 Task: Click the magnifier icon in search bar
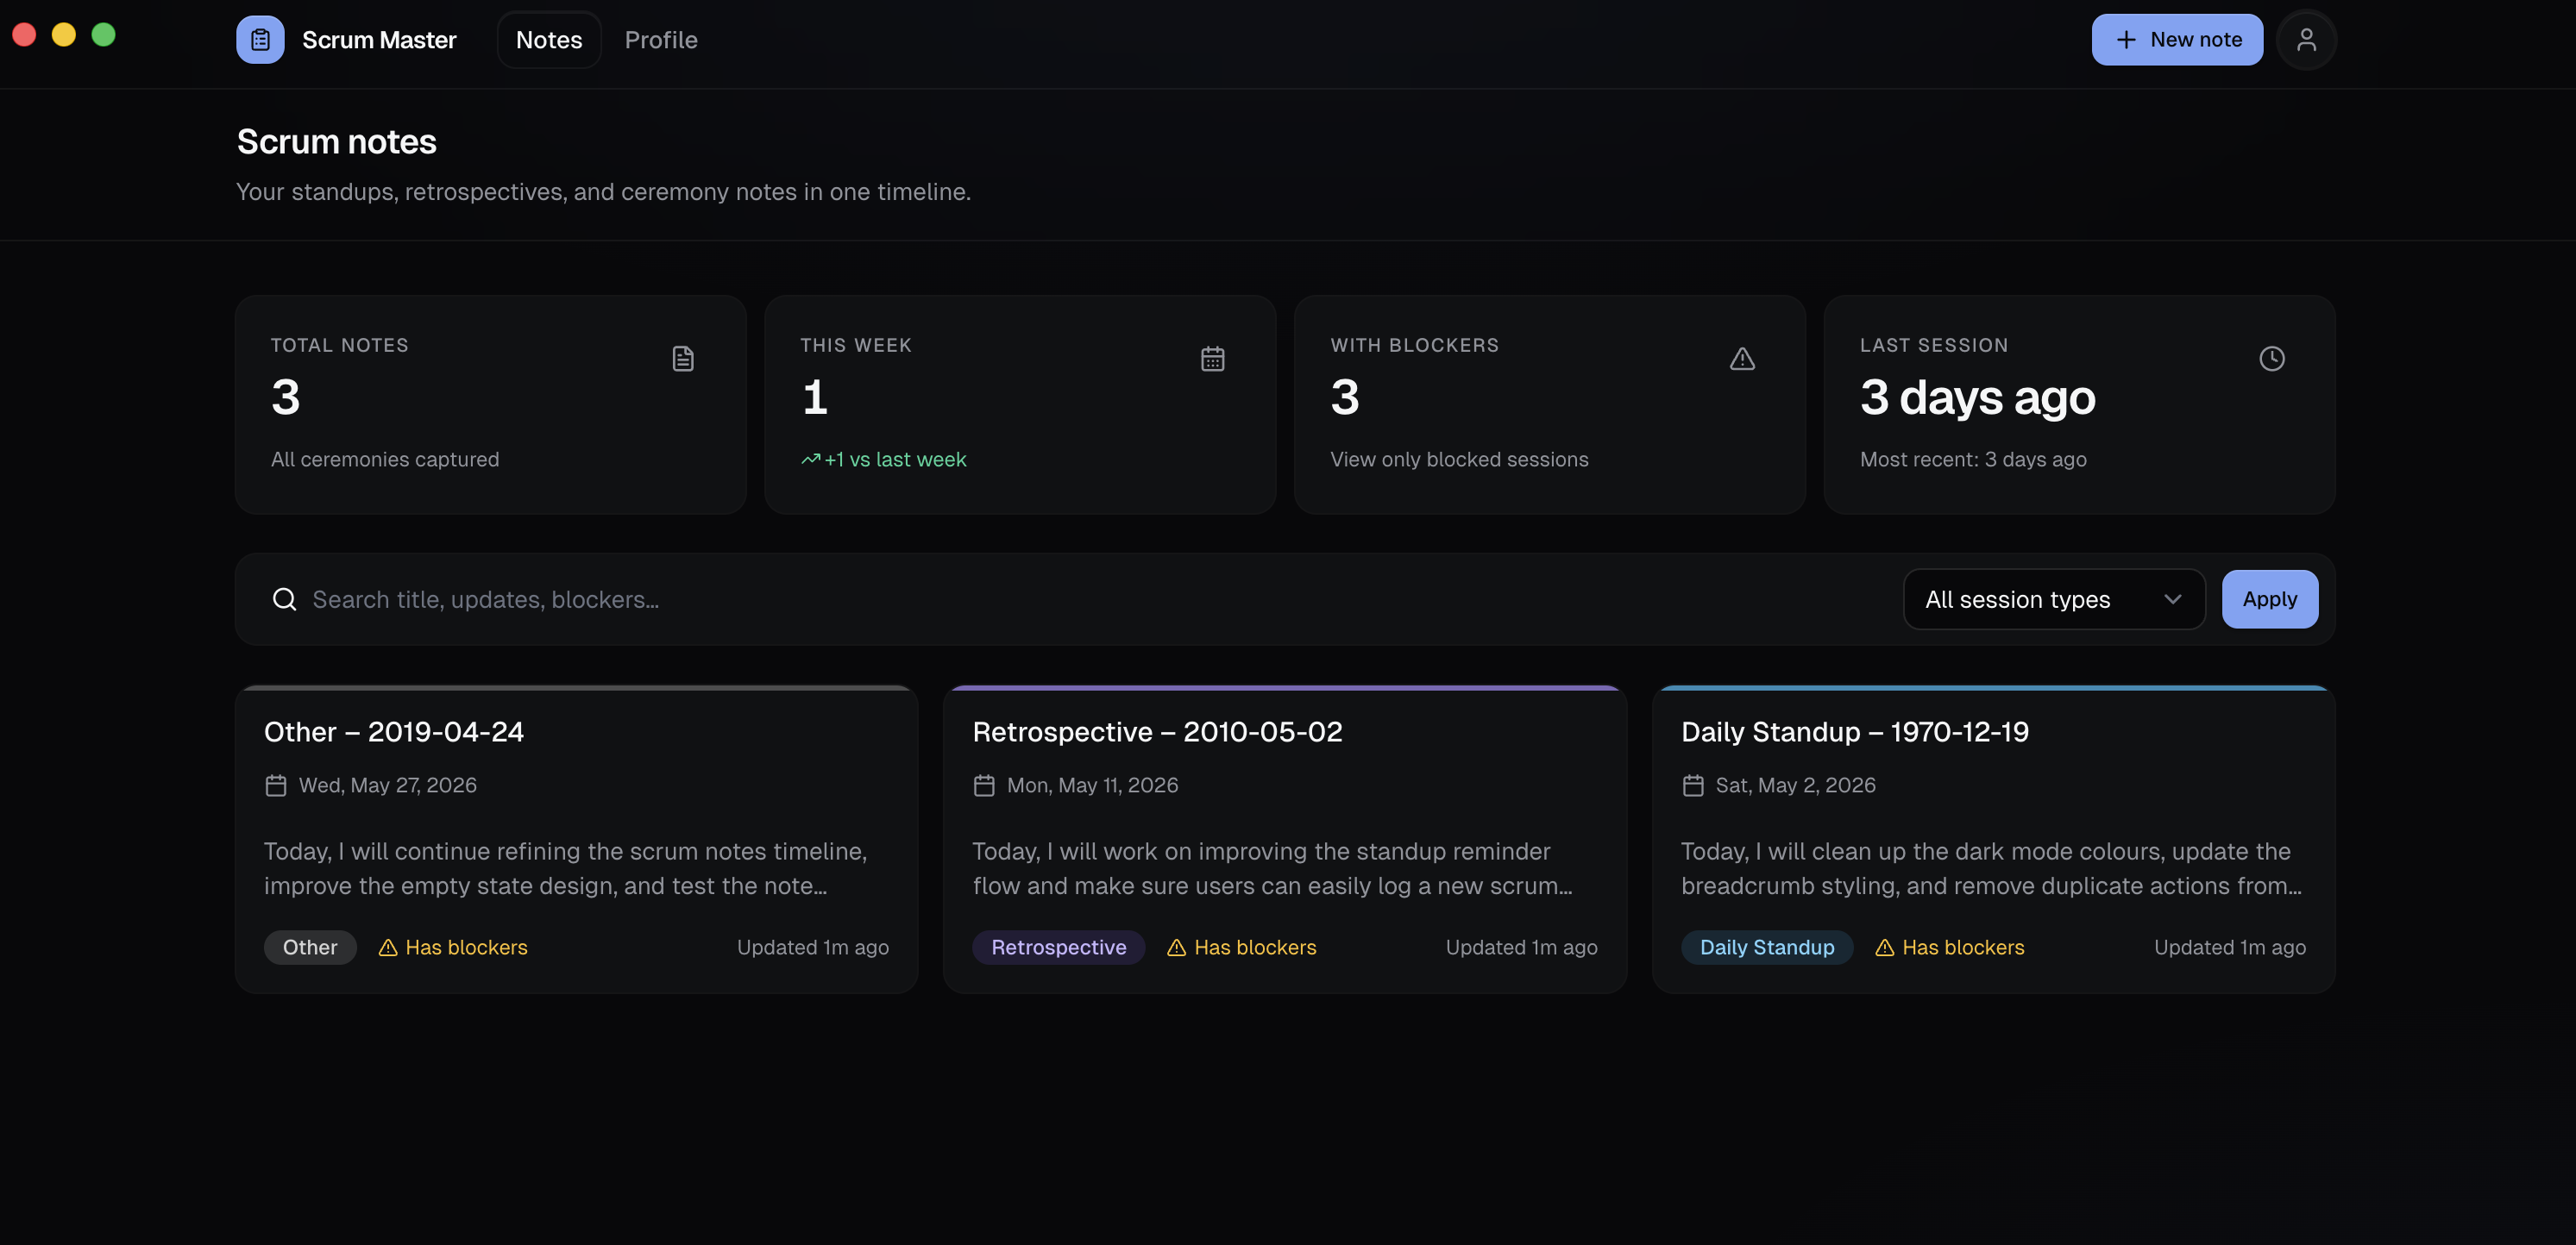click(x=284, y=599)
